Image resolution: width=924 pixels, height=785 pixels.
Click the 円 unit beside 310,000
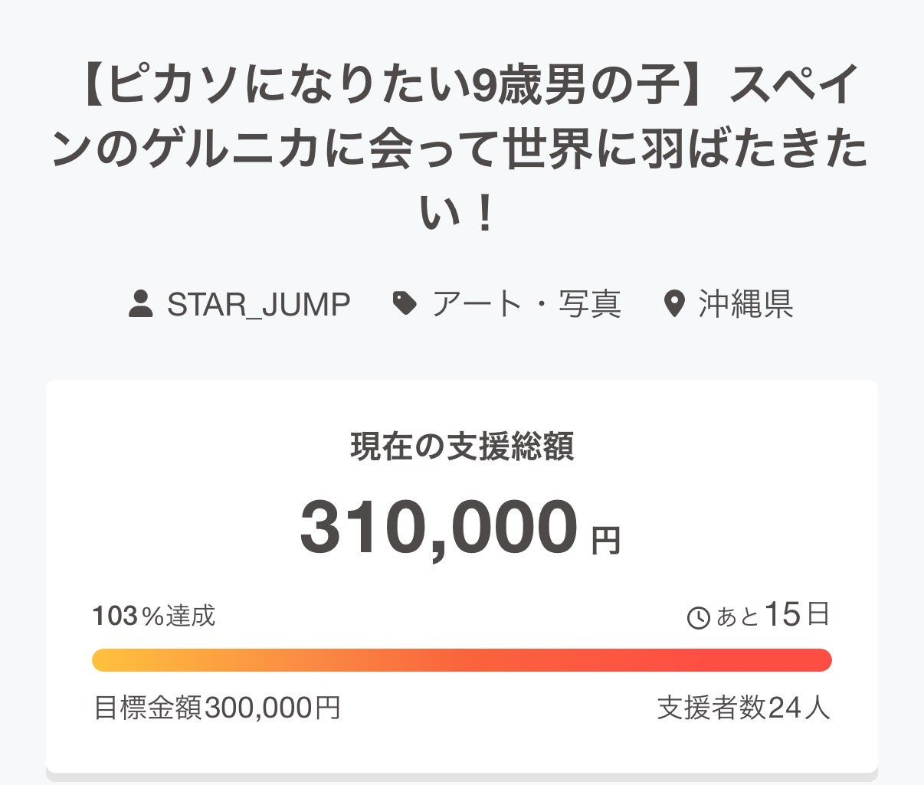[x=605, y=540]
